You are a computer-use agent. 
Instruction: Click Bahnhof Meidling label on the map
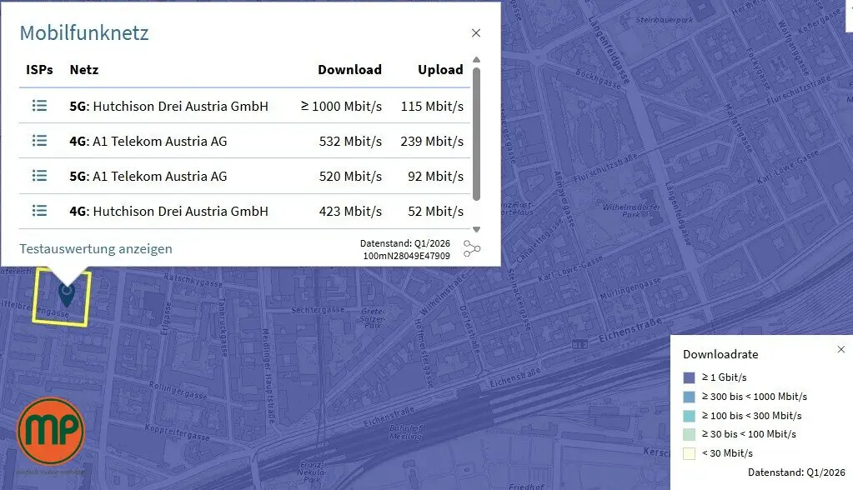click(x=406, y=432)
